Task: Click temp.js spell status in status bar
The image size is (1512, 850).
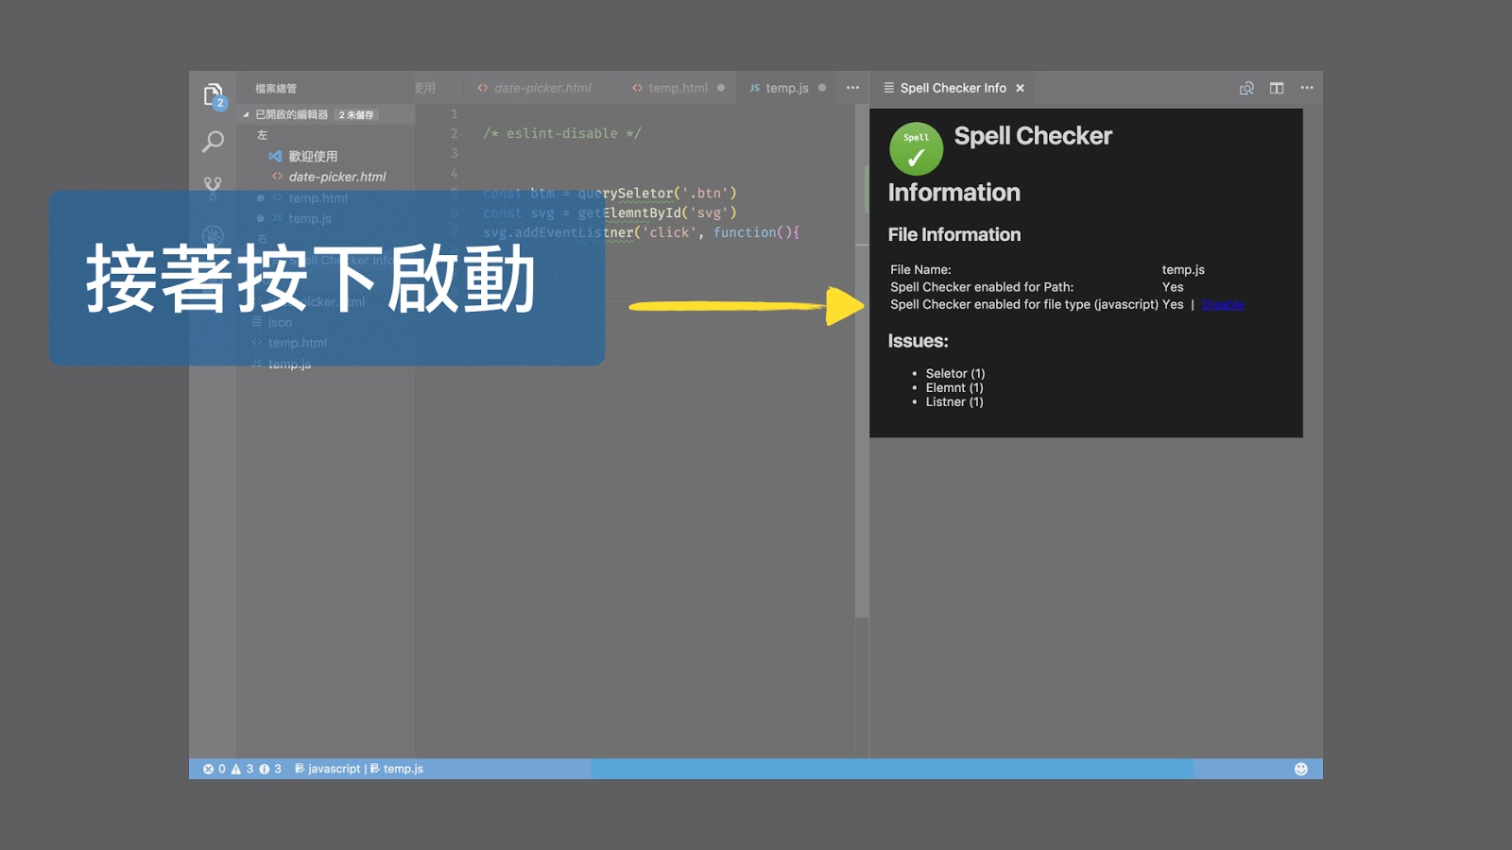Action: (396, 769)
